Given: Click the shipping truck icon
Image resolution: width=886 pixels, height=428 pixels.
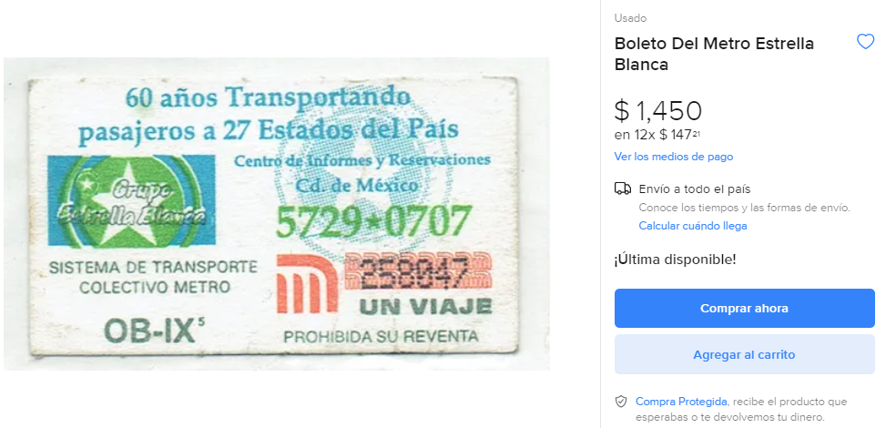Looking at the screenshot, I should [623, 189].
